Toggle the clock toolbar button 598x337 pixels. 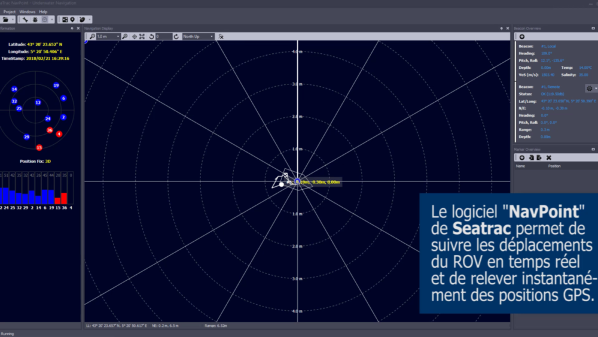45,20
